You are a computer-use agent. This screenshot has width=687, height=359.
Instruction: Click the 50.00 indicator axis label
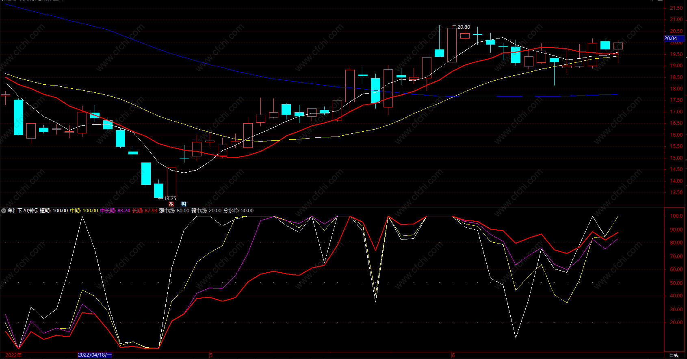point(676,283)
